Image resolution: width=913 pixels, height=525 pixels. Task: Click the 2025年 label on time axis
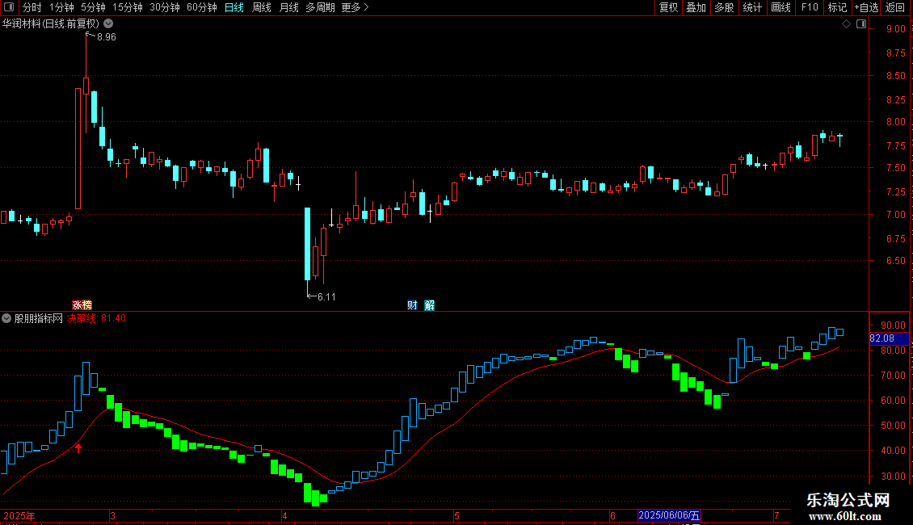19,515
